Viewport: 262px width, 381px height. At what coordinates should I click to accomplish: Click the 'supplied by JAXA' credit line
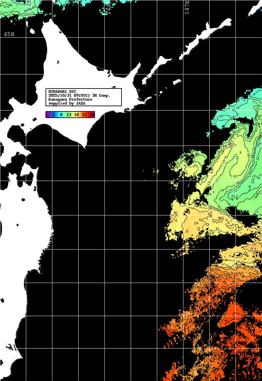click(x=67, y=103)
